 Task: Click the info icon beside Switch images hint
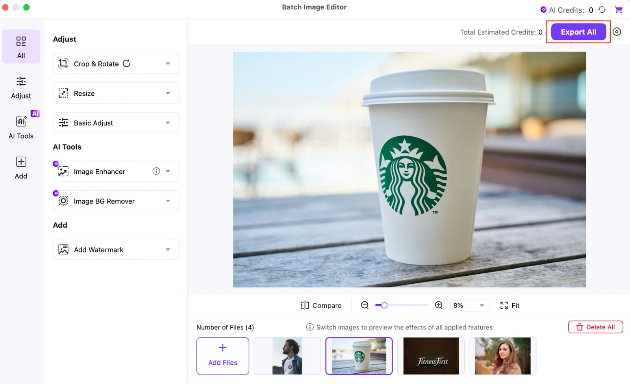(310, 327)
